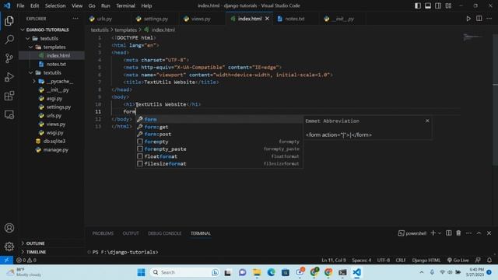Open Remote Explorer view

(x=9, y=114)
